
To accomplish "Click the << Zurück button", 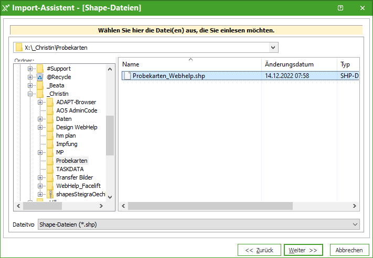I will [x=259, y=250].
